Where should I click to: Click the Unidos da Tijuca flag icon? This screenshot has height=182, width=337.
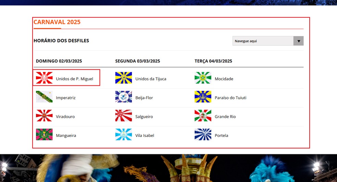[124, 78]
